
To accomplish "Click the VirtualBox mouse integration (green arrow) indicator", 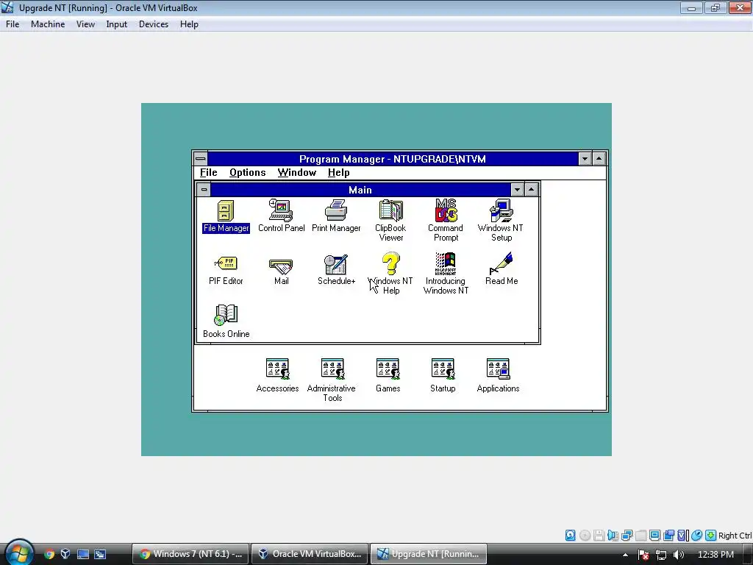I will pos(711,535).
